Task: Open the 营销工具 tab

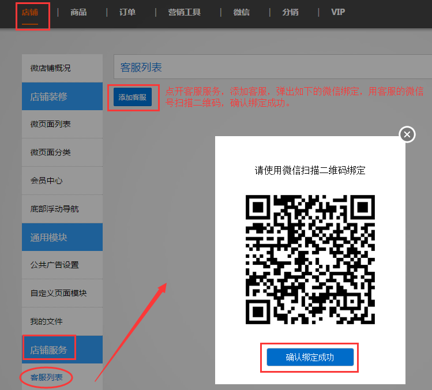Action: pos(185,12)
